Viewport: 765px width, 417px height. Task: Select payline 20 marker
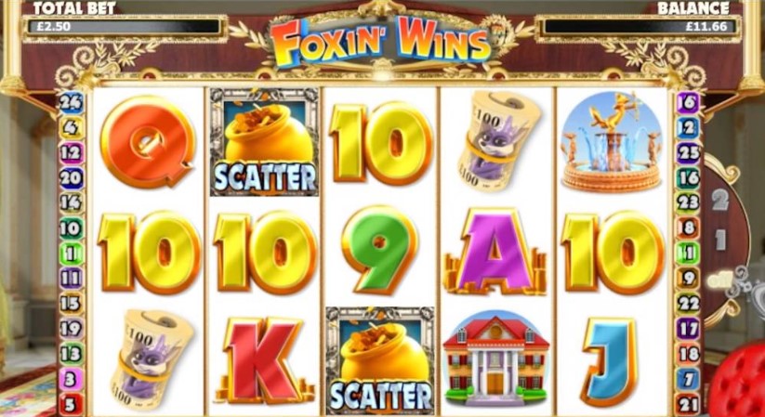tap(72, 178)
